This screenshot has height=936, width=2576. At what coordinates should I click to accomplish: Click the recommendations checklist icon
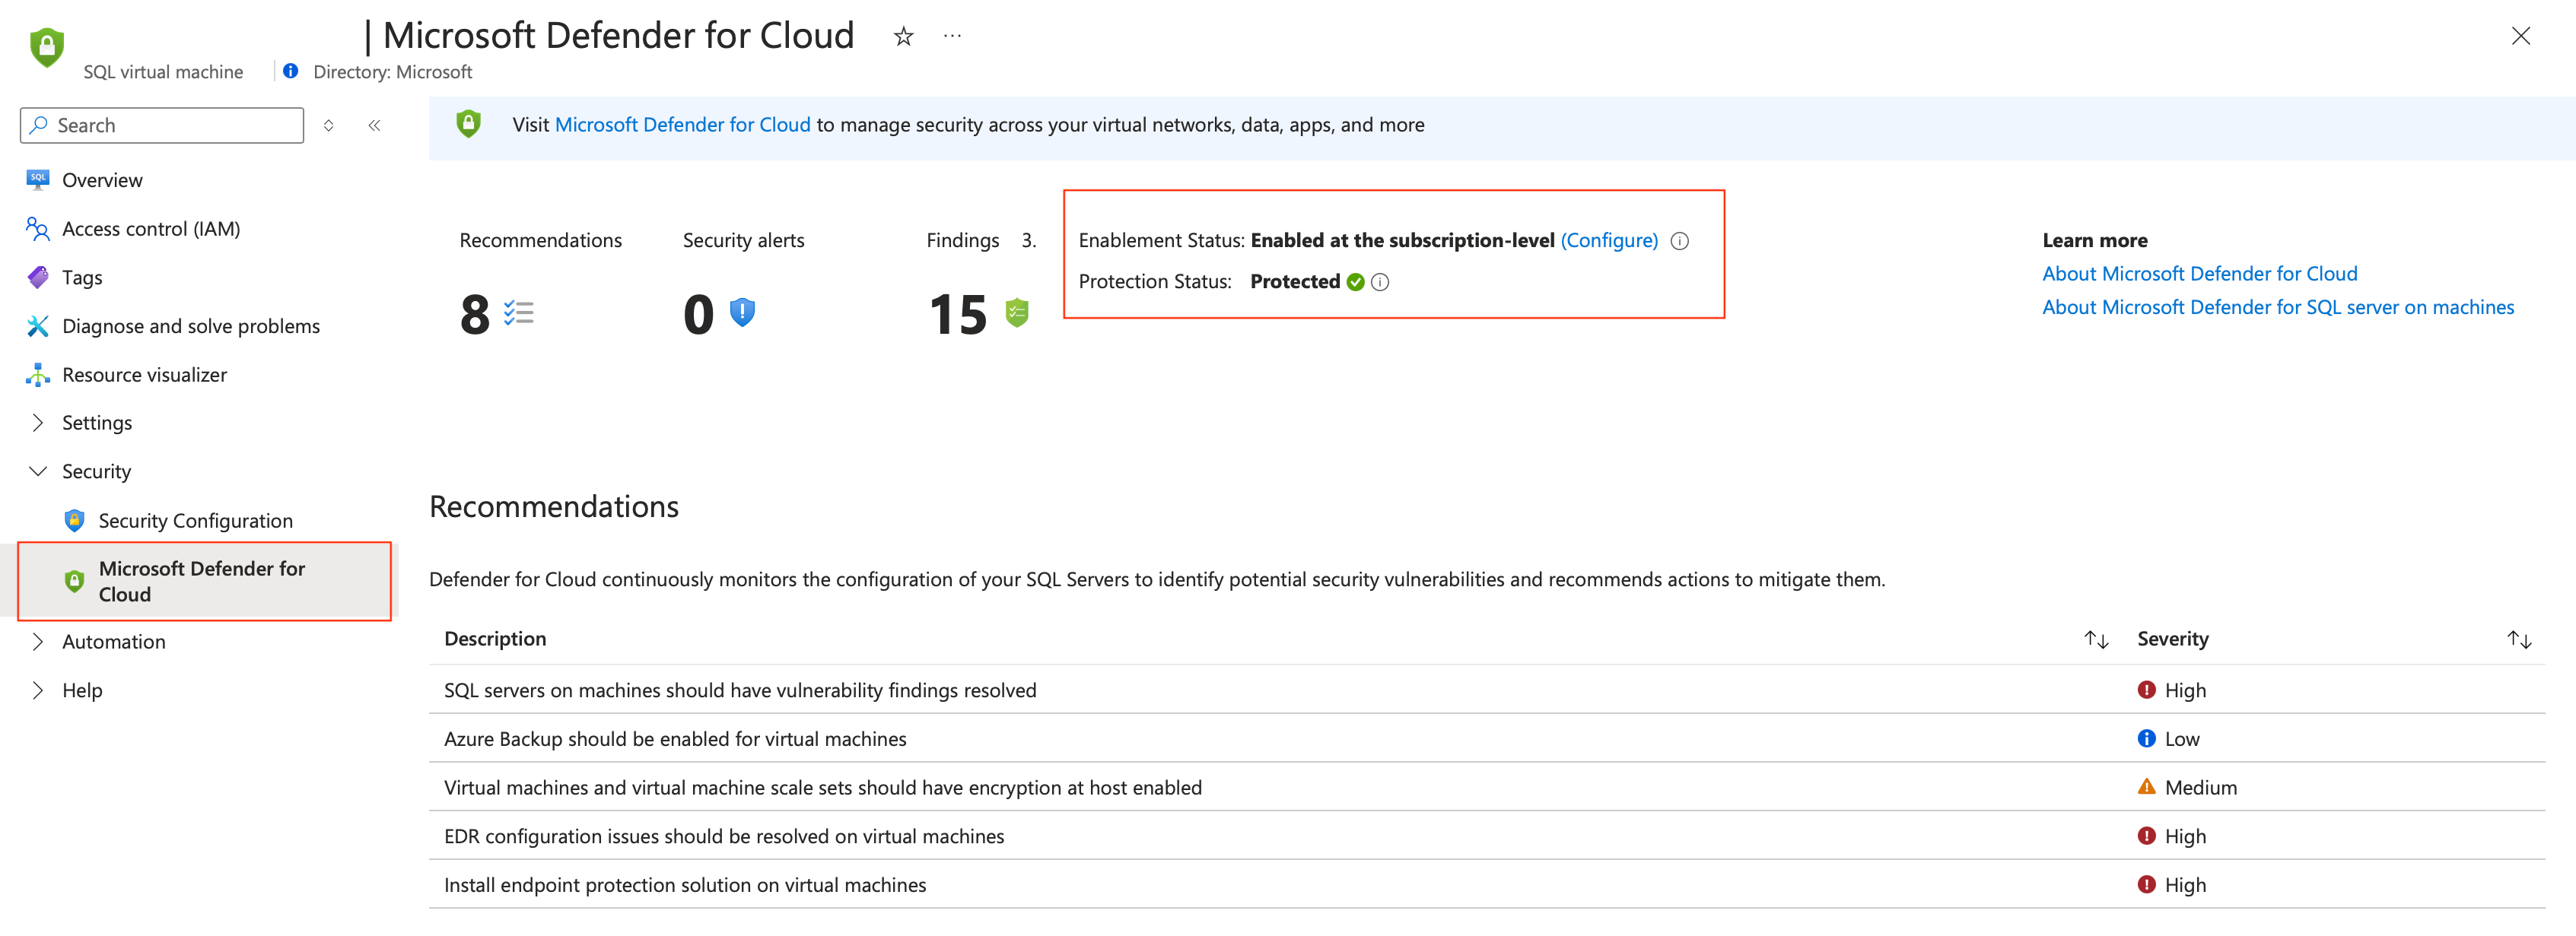coord(518,314)
